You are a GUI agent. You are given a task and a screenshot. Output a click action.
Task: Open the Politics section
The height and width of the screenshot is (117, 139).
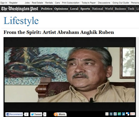point(47,9)
